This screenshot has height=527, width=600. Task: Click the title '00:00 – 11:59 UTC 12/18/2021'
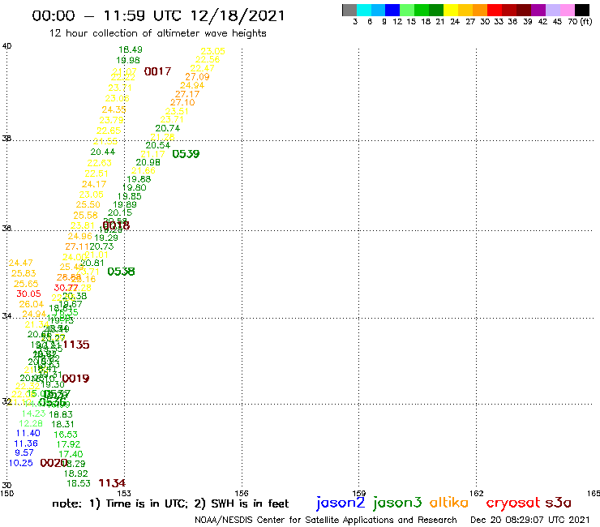[158, 15]
